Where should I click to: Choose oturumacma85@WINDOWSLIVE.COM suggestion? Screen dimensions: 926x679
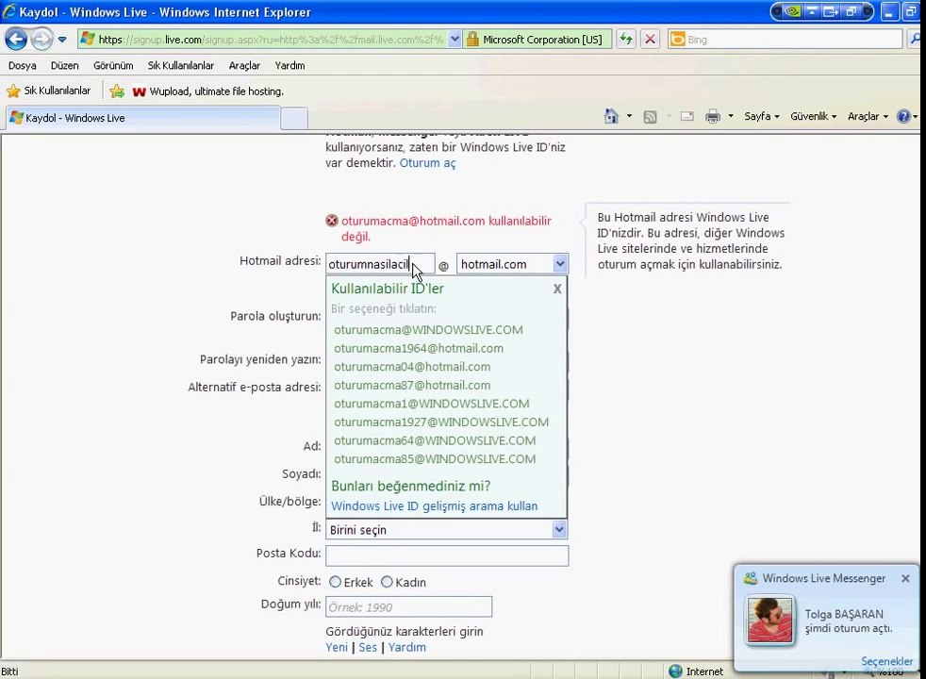click(x=435, y=458)
